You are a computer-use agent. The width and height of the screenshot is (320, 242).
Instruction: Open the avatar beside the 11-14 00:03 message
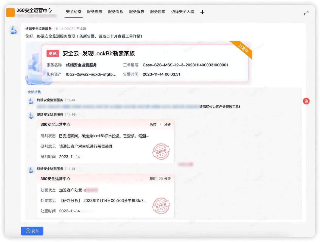[14, 30]
